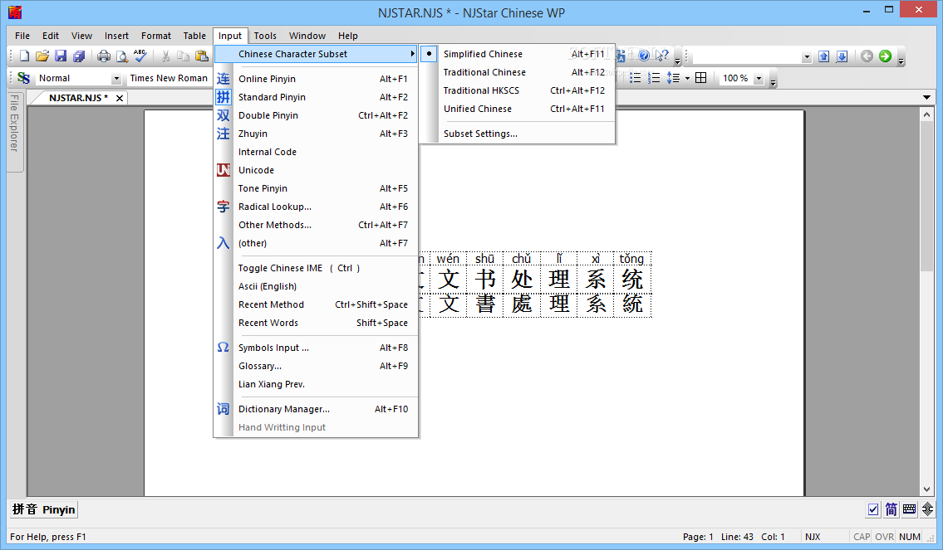Open the document tab list arrow
This screenshot has height=550, width=943.
click(x=926, y=97)
